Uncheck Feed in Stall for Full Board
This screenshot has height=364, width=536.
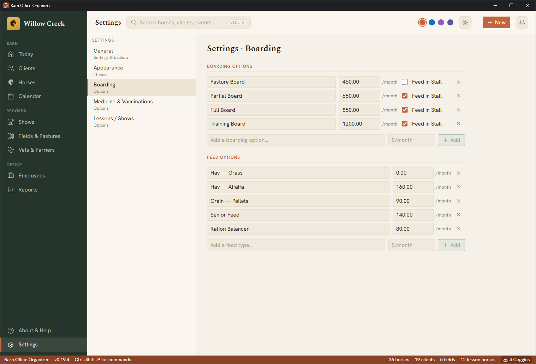pyautogui.click(x=405, y=110)
